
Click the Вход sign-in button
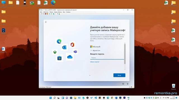click(x=119, y=75)
